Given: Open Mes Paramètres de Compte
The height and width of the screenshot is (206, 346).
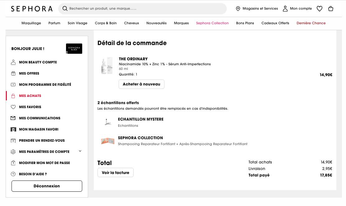Looking at the screenshot, I should tap(44, 152).
